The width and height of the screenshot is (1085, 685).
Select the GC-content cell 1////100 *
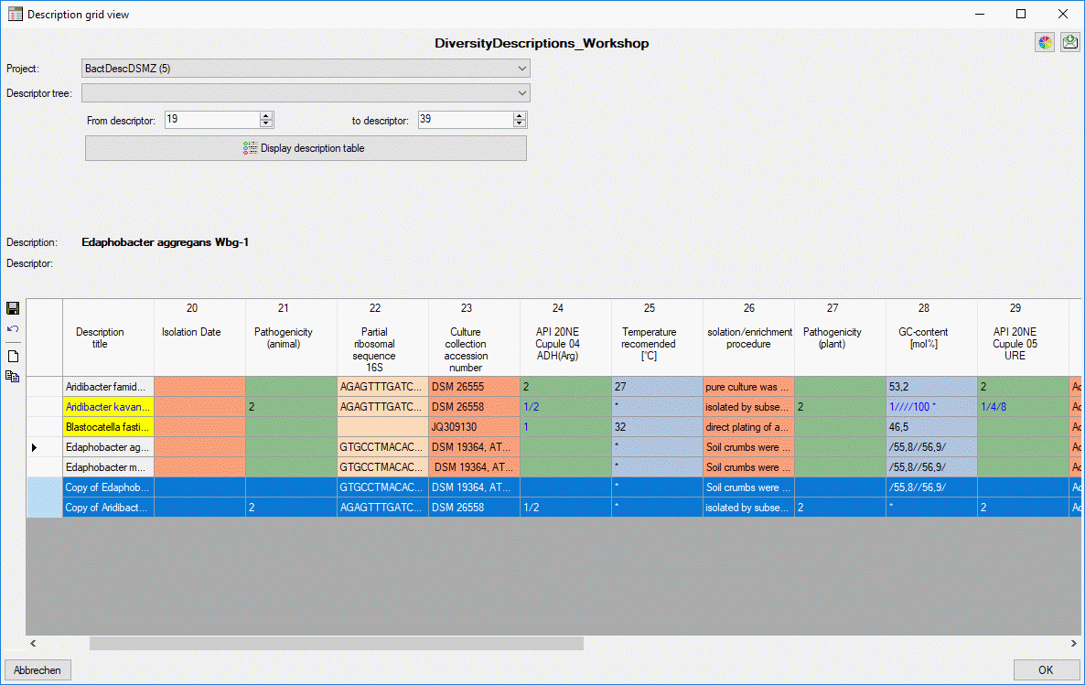point(931,407)
